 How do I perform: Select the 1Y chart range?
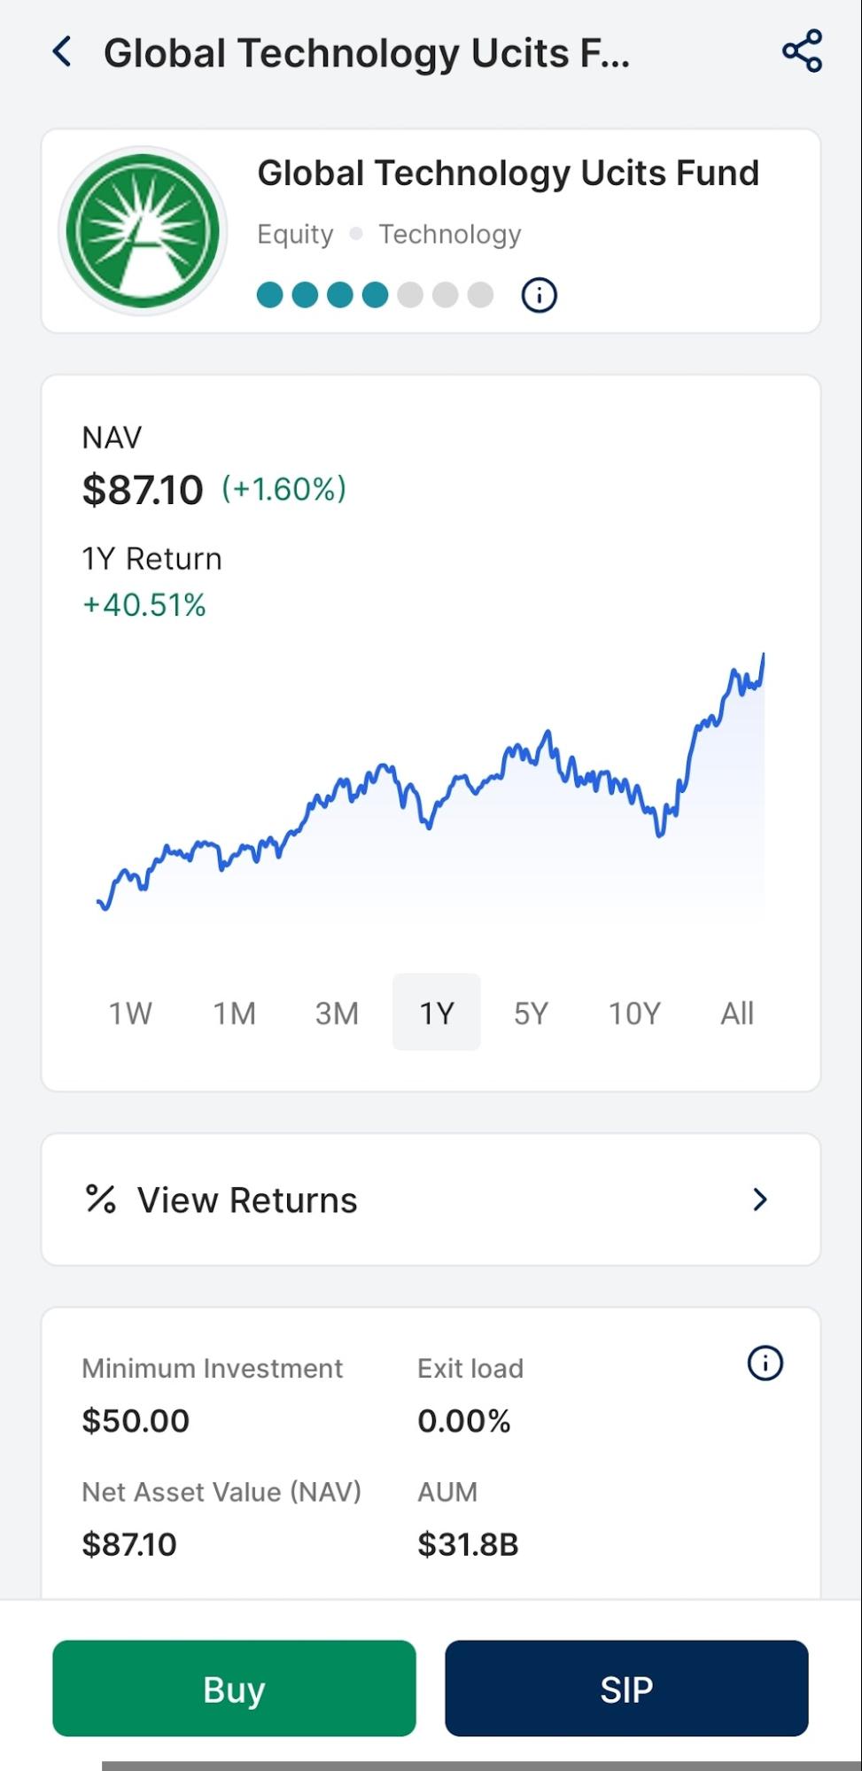(437, 1013)
